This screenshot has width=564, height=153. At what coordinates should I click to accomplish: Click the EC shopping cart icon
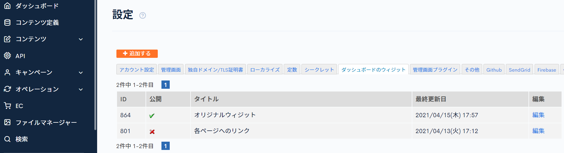[x=7, y=106]
